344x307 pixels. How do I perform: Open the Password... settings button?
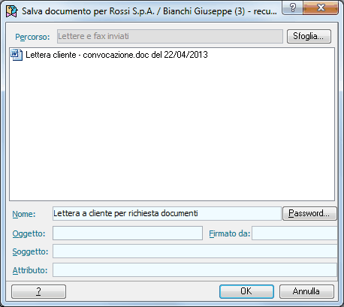tap(309, 213)
